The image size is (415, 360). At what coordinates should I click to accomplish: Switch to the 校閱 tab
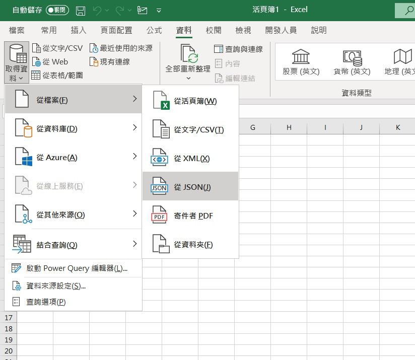(x=214, y=30)
